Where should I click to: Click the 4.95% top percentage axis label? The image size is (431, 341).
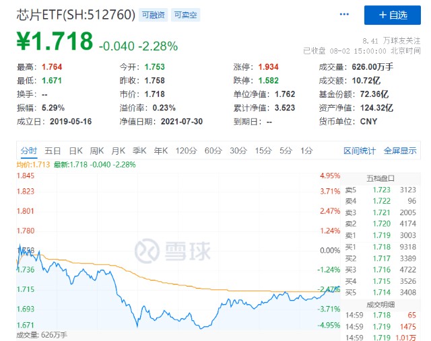coord(330,176)
